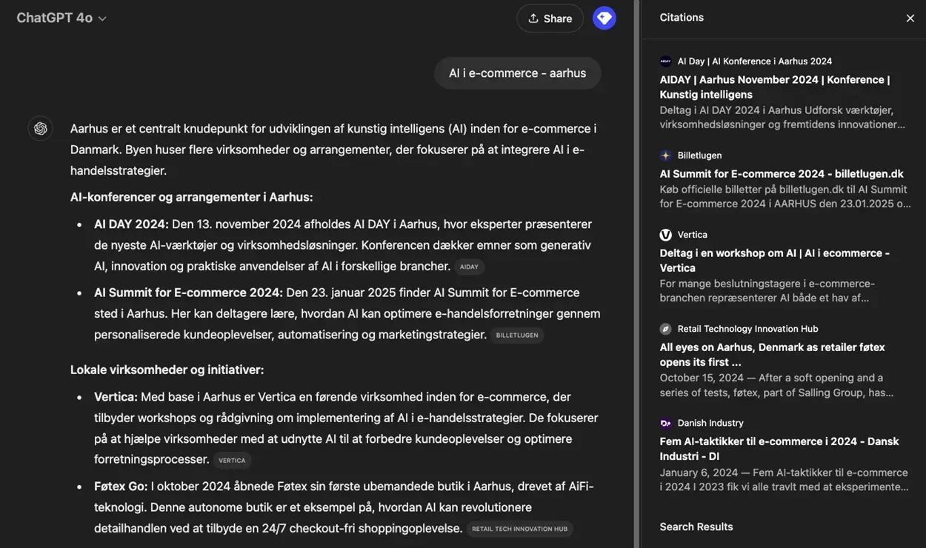Open citation 'AI Summit for E-commerce 2024 - billetlugen.dk'

point(782,174)
